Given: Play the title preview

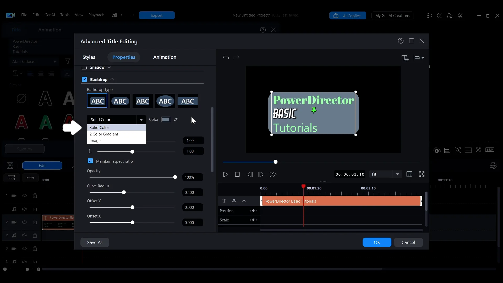Looking at the screenshot, I should (x=225, y=174).
